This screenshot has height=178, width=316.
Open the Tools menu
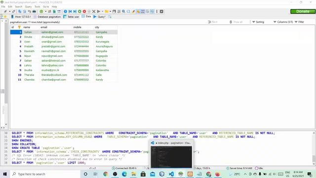(x=38, y=6)
